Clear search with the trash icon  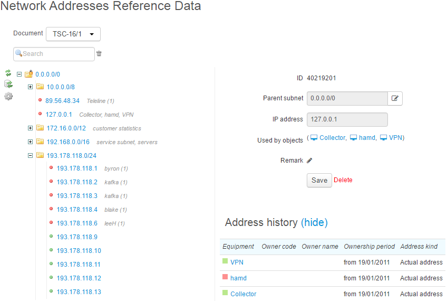coord(99,53)
